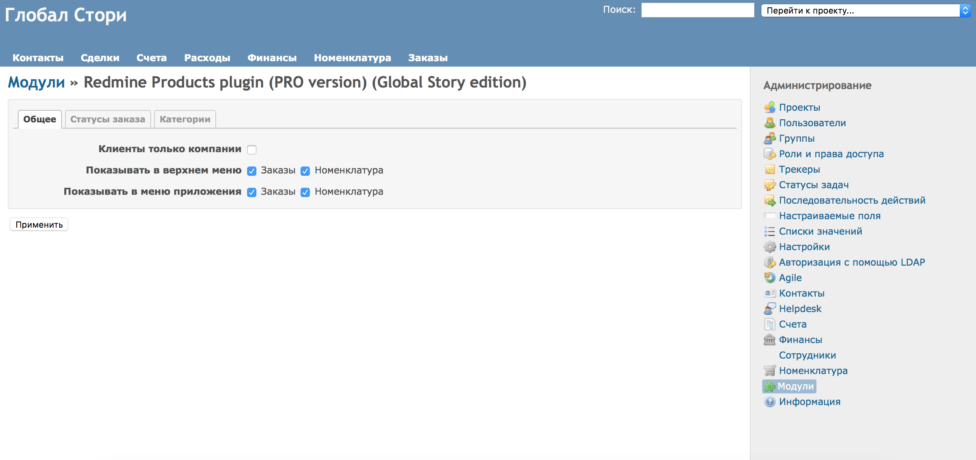This screenshot has width=976, height=460.
Task: Select the Общее tab
Action: [40, 119]
